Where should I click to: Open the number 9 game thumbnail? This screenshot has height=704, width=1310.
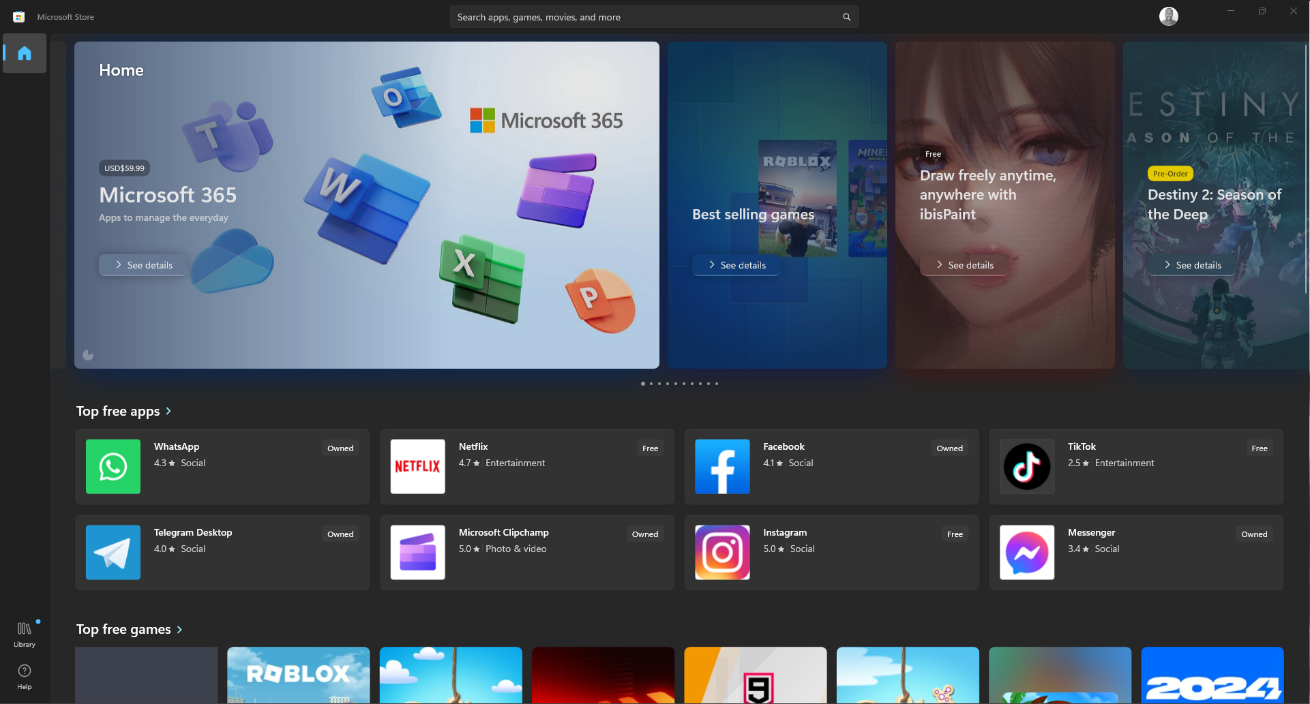coord(756,675)
